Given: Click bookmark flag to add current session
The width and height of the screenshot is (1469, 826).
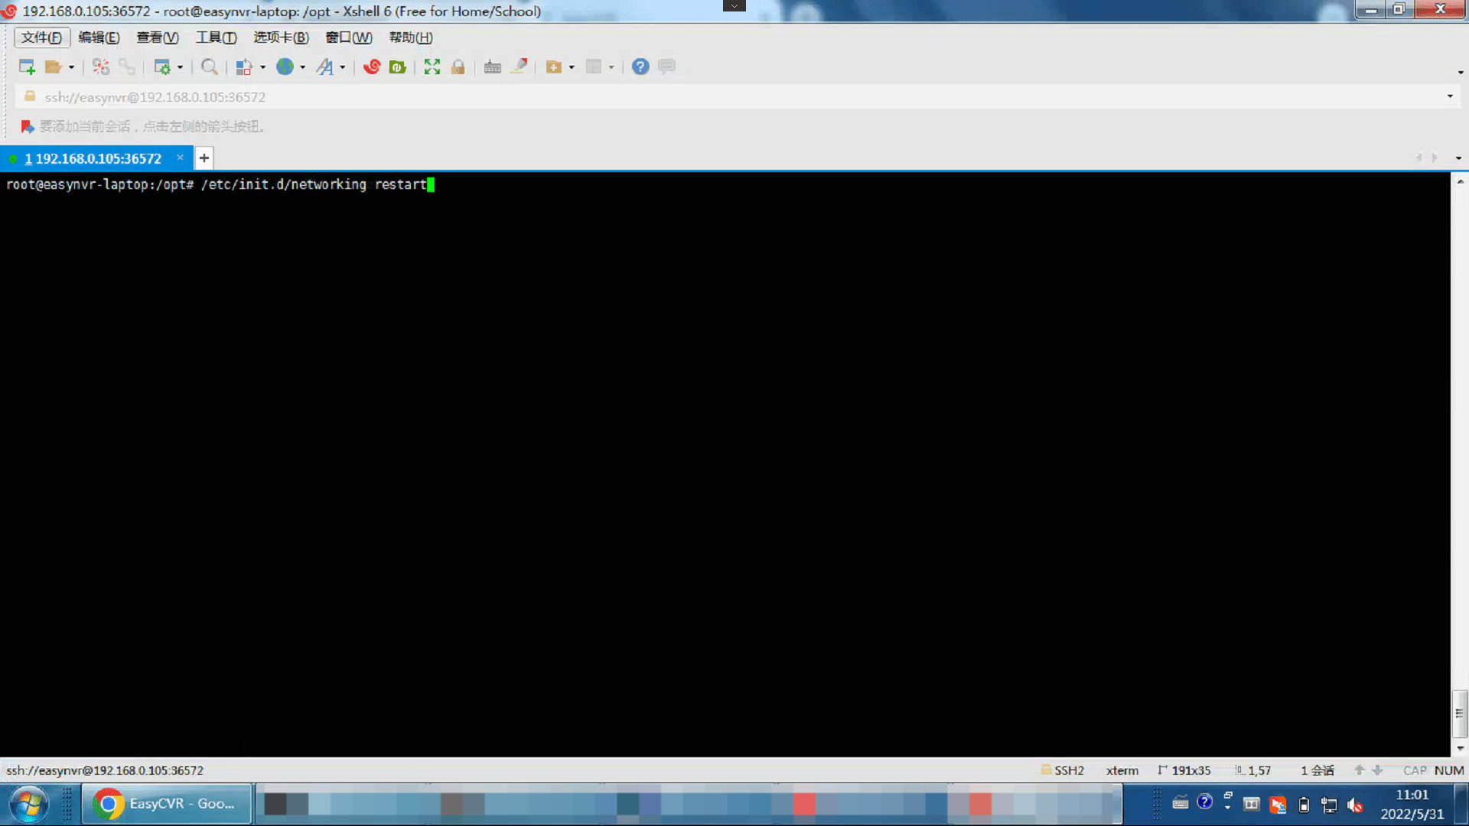Looking at the screenshot, I should point(27,127).
